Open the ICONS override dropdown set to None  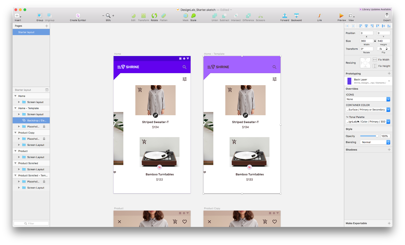(388, 99)
